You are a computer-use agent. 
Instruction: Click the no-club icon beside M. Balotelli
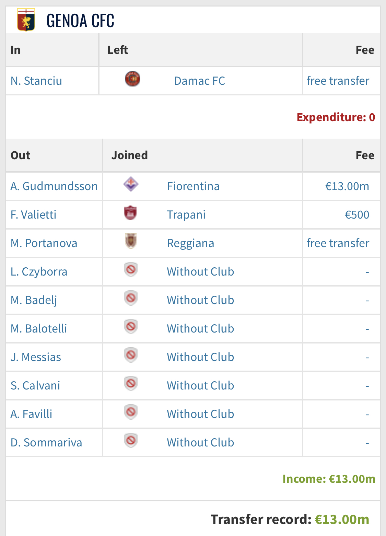(131, 327)
